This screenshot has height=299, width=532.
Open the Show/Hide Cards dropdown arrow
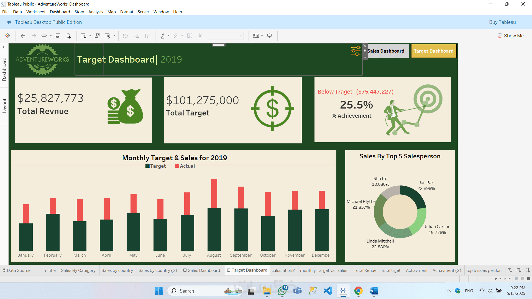coord(262,36)
